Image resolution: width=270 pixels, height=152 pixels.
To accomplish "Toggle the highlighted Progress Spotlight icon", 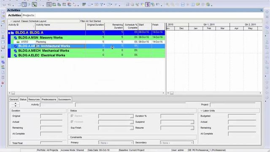I will click(148, 5).
